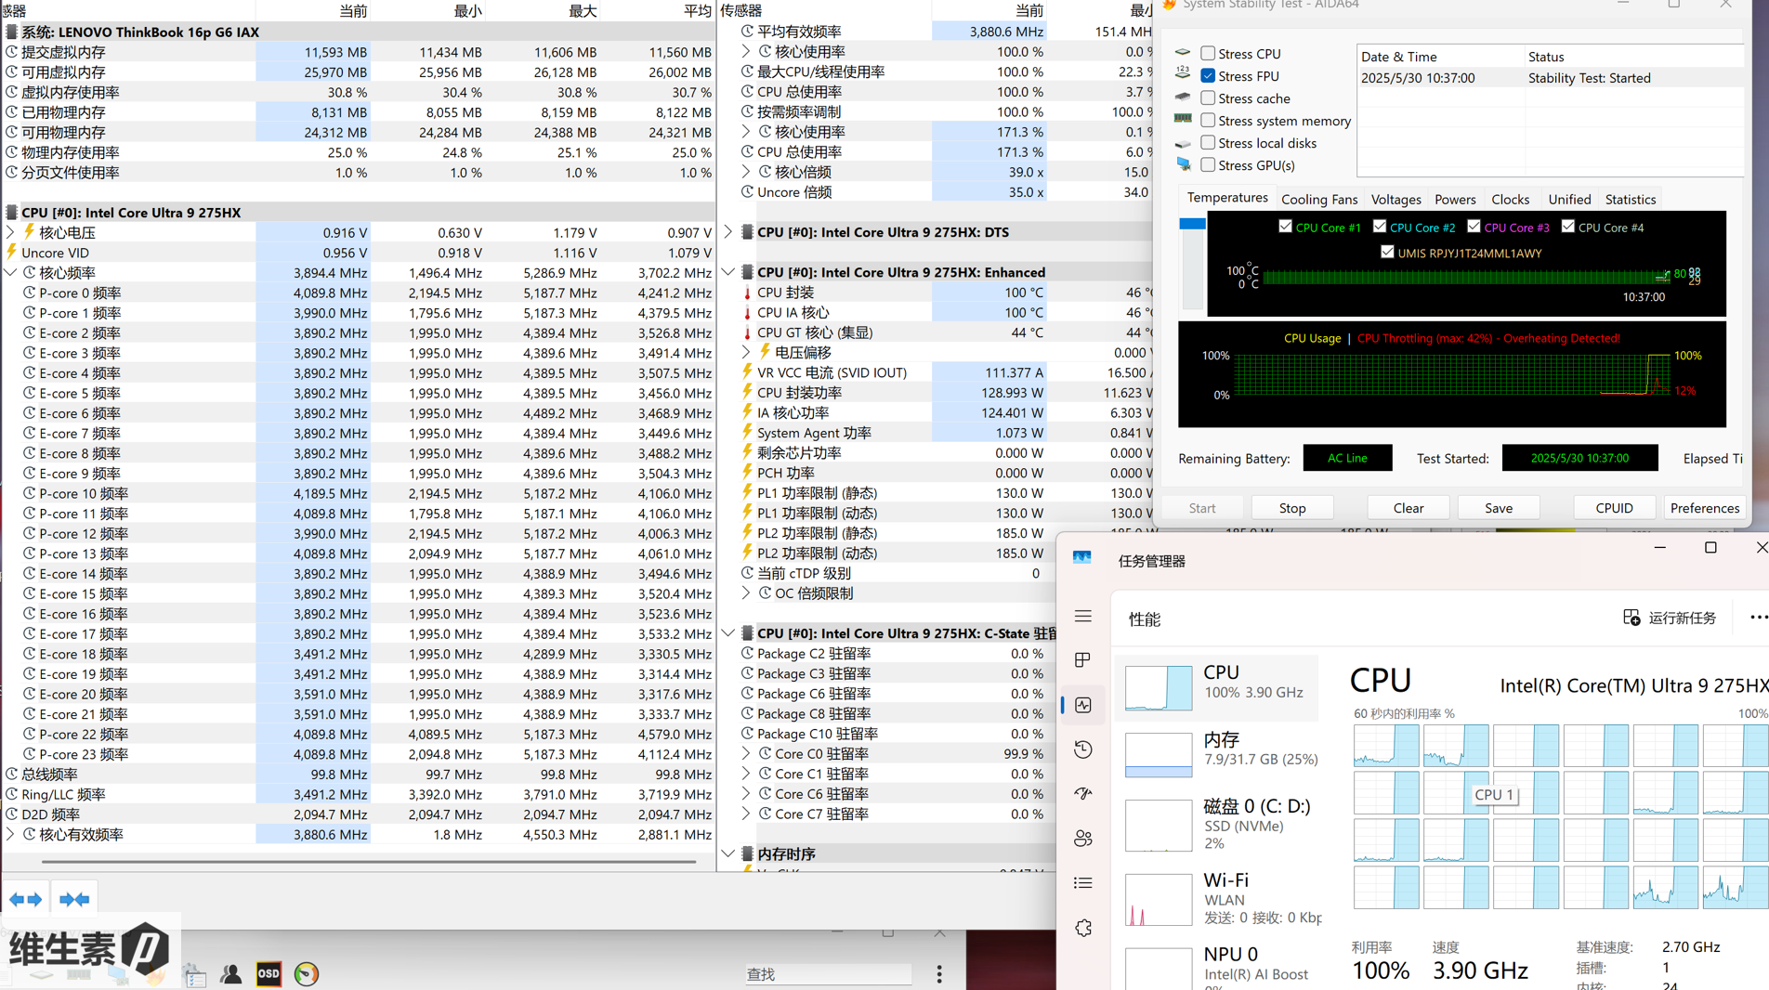Expand CPU [#0] DTS sensor group
This screenshot has height=990, width=1769.
pyautogui.click(x=728, y=232)
